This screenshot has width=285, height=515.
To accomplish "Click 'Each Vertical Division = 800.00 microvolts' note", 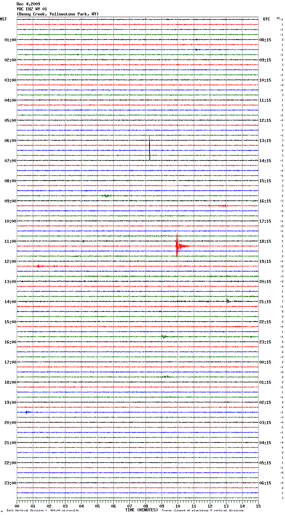I will (x=43, y=511).
